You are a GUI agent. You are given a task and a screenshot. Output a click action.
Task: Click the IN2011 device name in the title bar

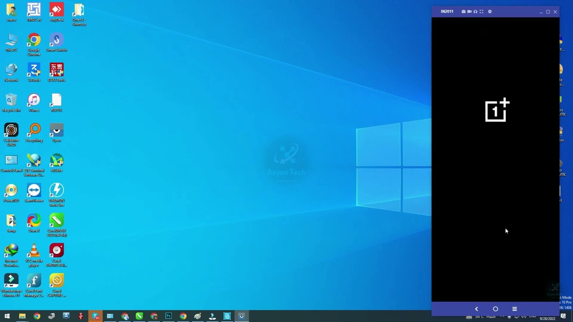click(x=447, y=12)
